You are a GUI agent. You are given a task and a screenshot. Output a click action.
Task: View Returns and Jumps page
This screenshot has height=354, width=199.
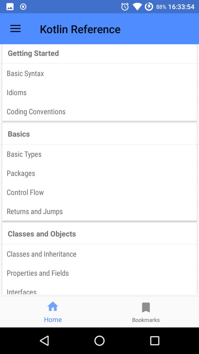[x=99, y=212]
